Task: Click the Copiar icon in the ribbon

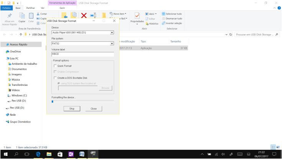Action: (22, 16)
